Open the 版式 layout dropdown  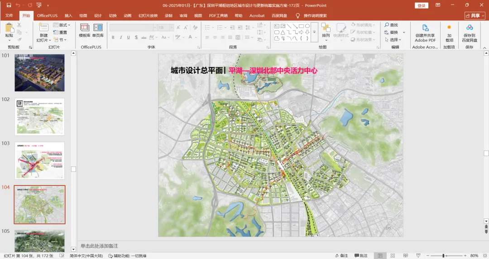(62, 25)
